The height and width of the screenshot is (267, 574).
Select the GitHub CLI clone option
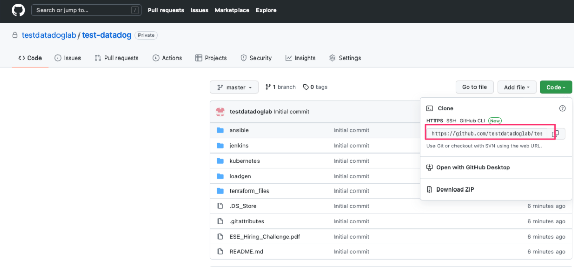point(472,121)
